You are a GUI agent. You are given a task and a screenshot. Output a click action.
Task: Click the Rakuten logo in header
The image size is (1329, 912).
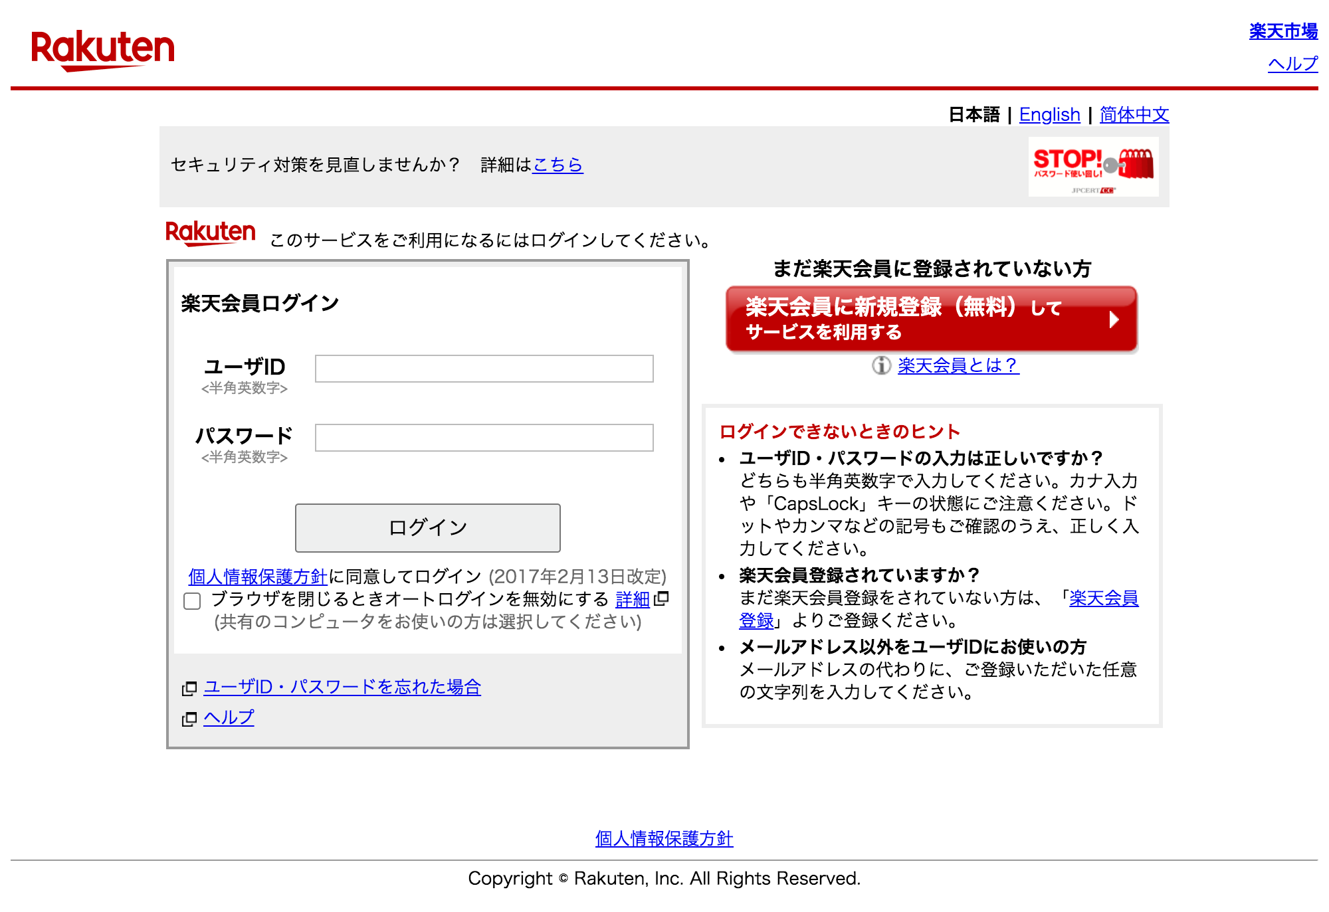coord(103,50)
